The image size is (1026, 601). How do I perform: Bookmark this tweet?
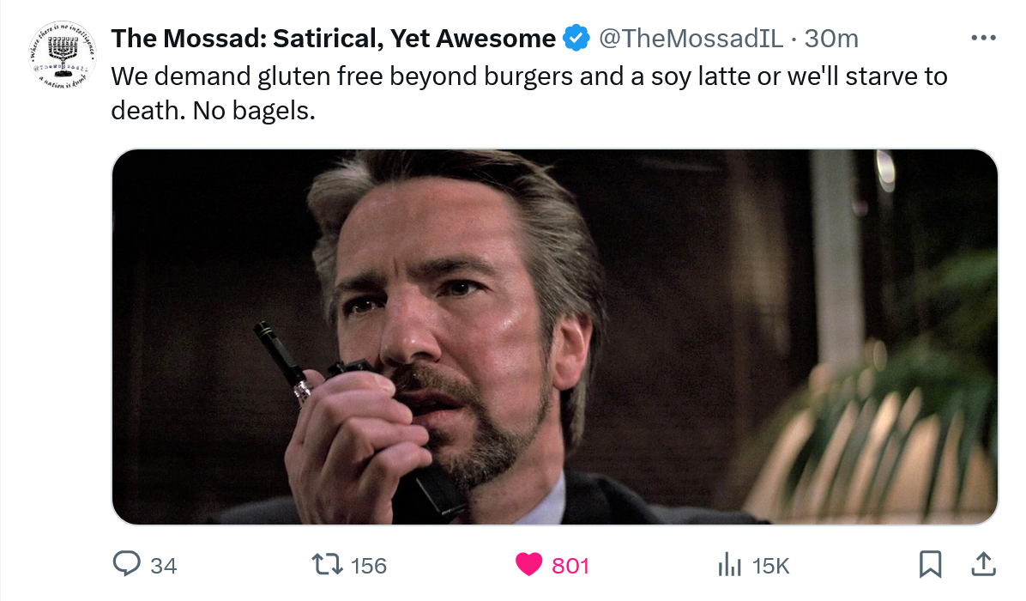[930, 564]
